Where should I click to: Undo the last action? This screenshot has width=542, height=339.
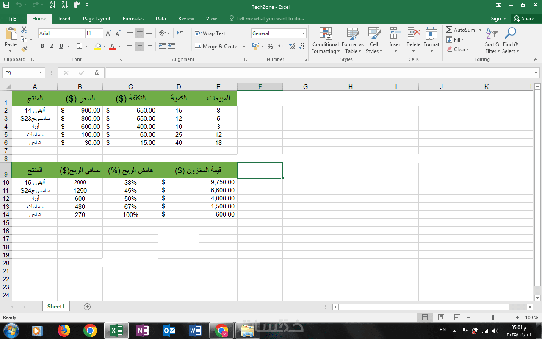tap(18, 5)
